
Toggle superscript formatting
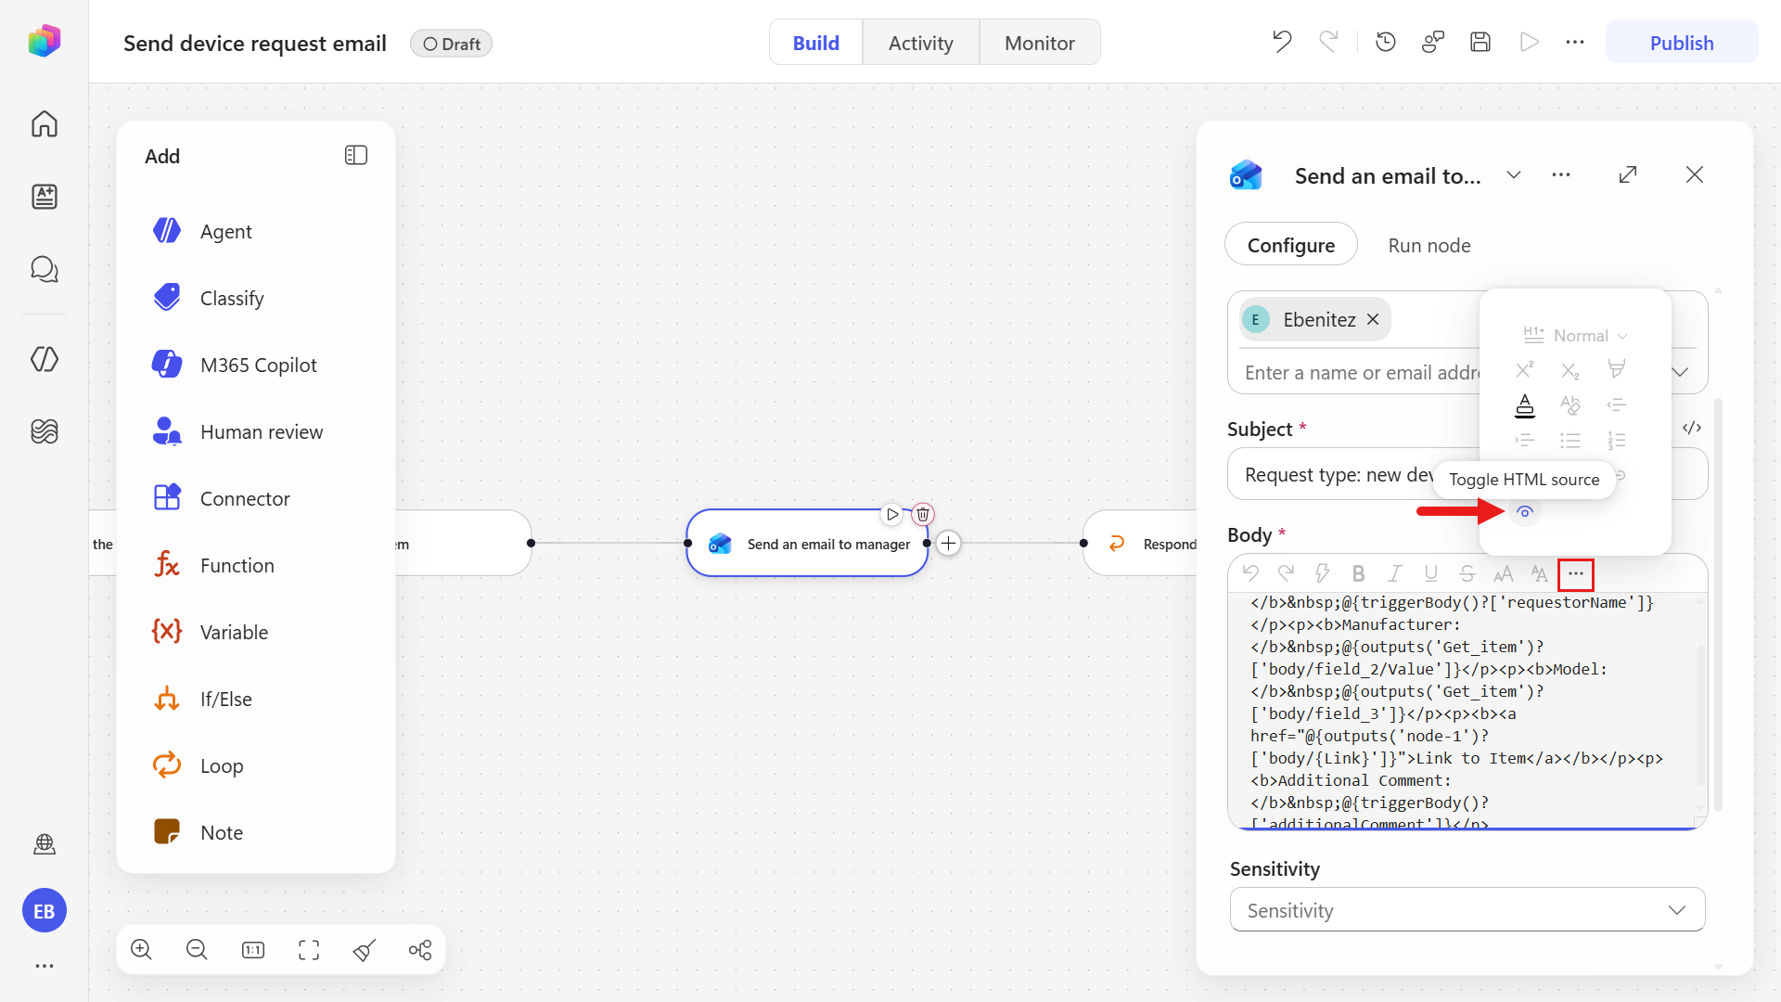tap(1525, 369)
